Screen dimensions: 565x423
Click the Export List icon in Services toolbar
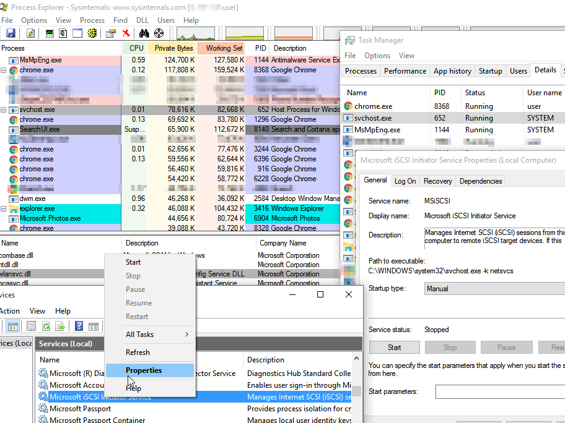click(60, 327)
